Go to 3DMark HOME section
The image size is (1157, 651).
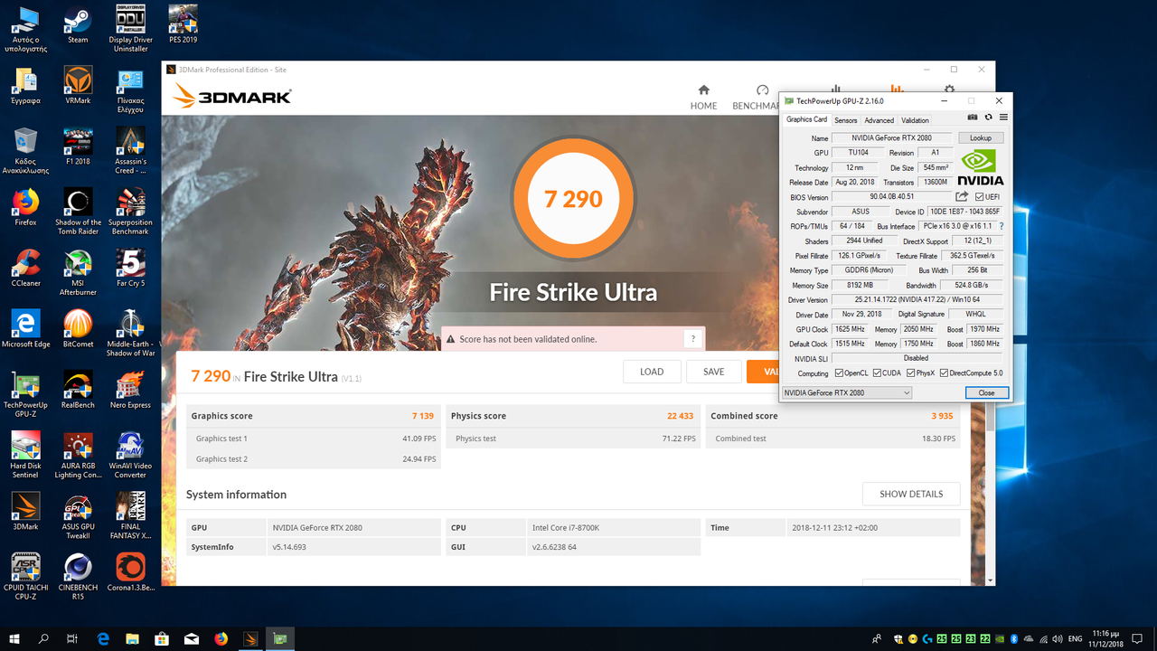pos(703,97)
